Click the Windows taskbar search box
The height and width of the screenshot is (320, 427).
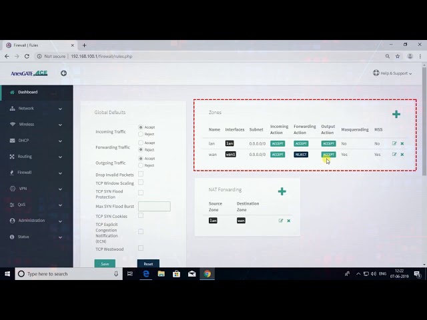pos(69,274)
